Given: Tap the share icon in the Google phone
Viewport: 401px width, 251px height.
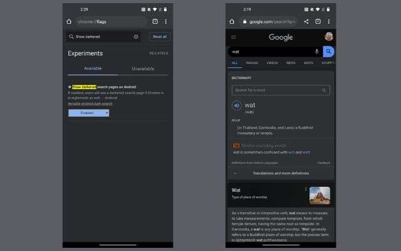Looking at the screenshot, I should tap(306, 21).
